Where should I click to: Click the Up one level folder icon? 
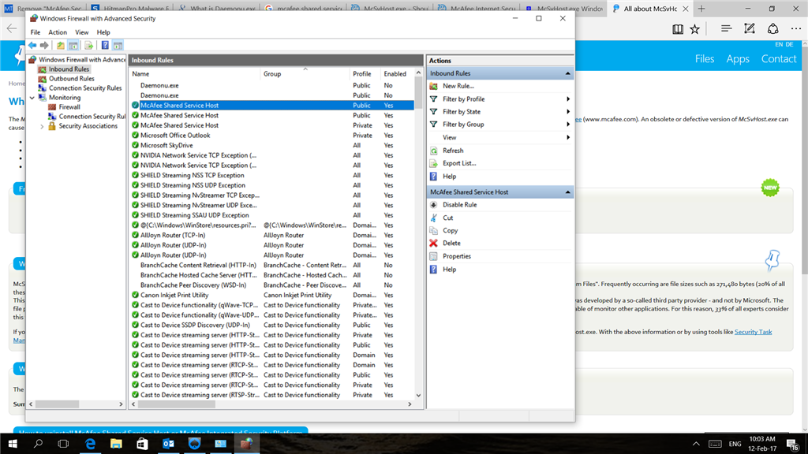coord(61,45)
